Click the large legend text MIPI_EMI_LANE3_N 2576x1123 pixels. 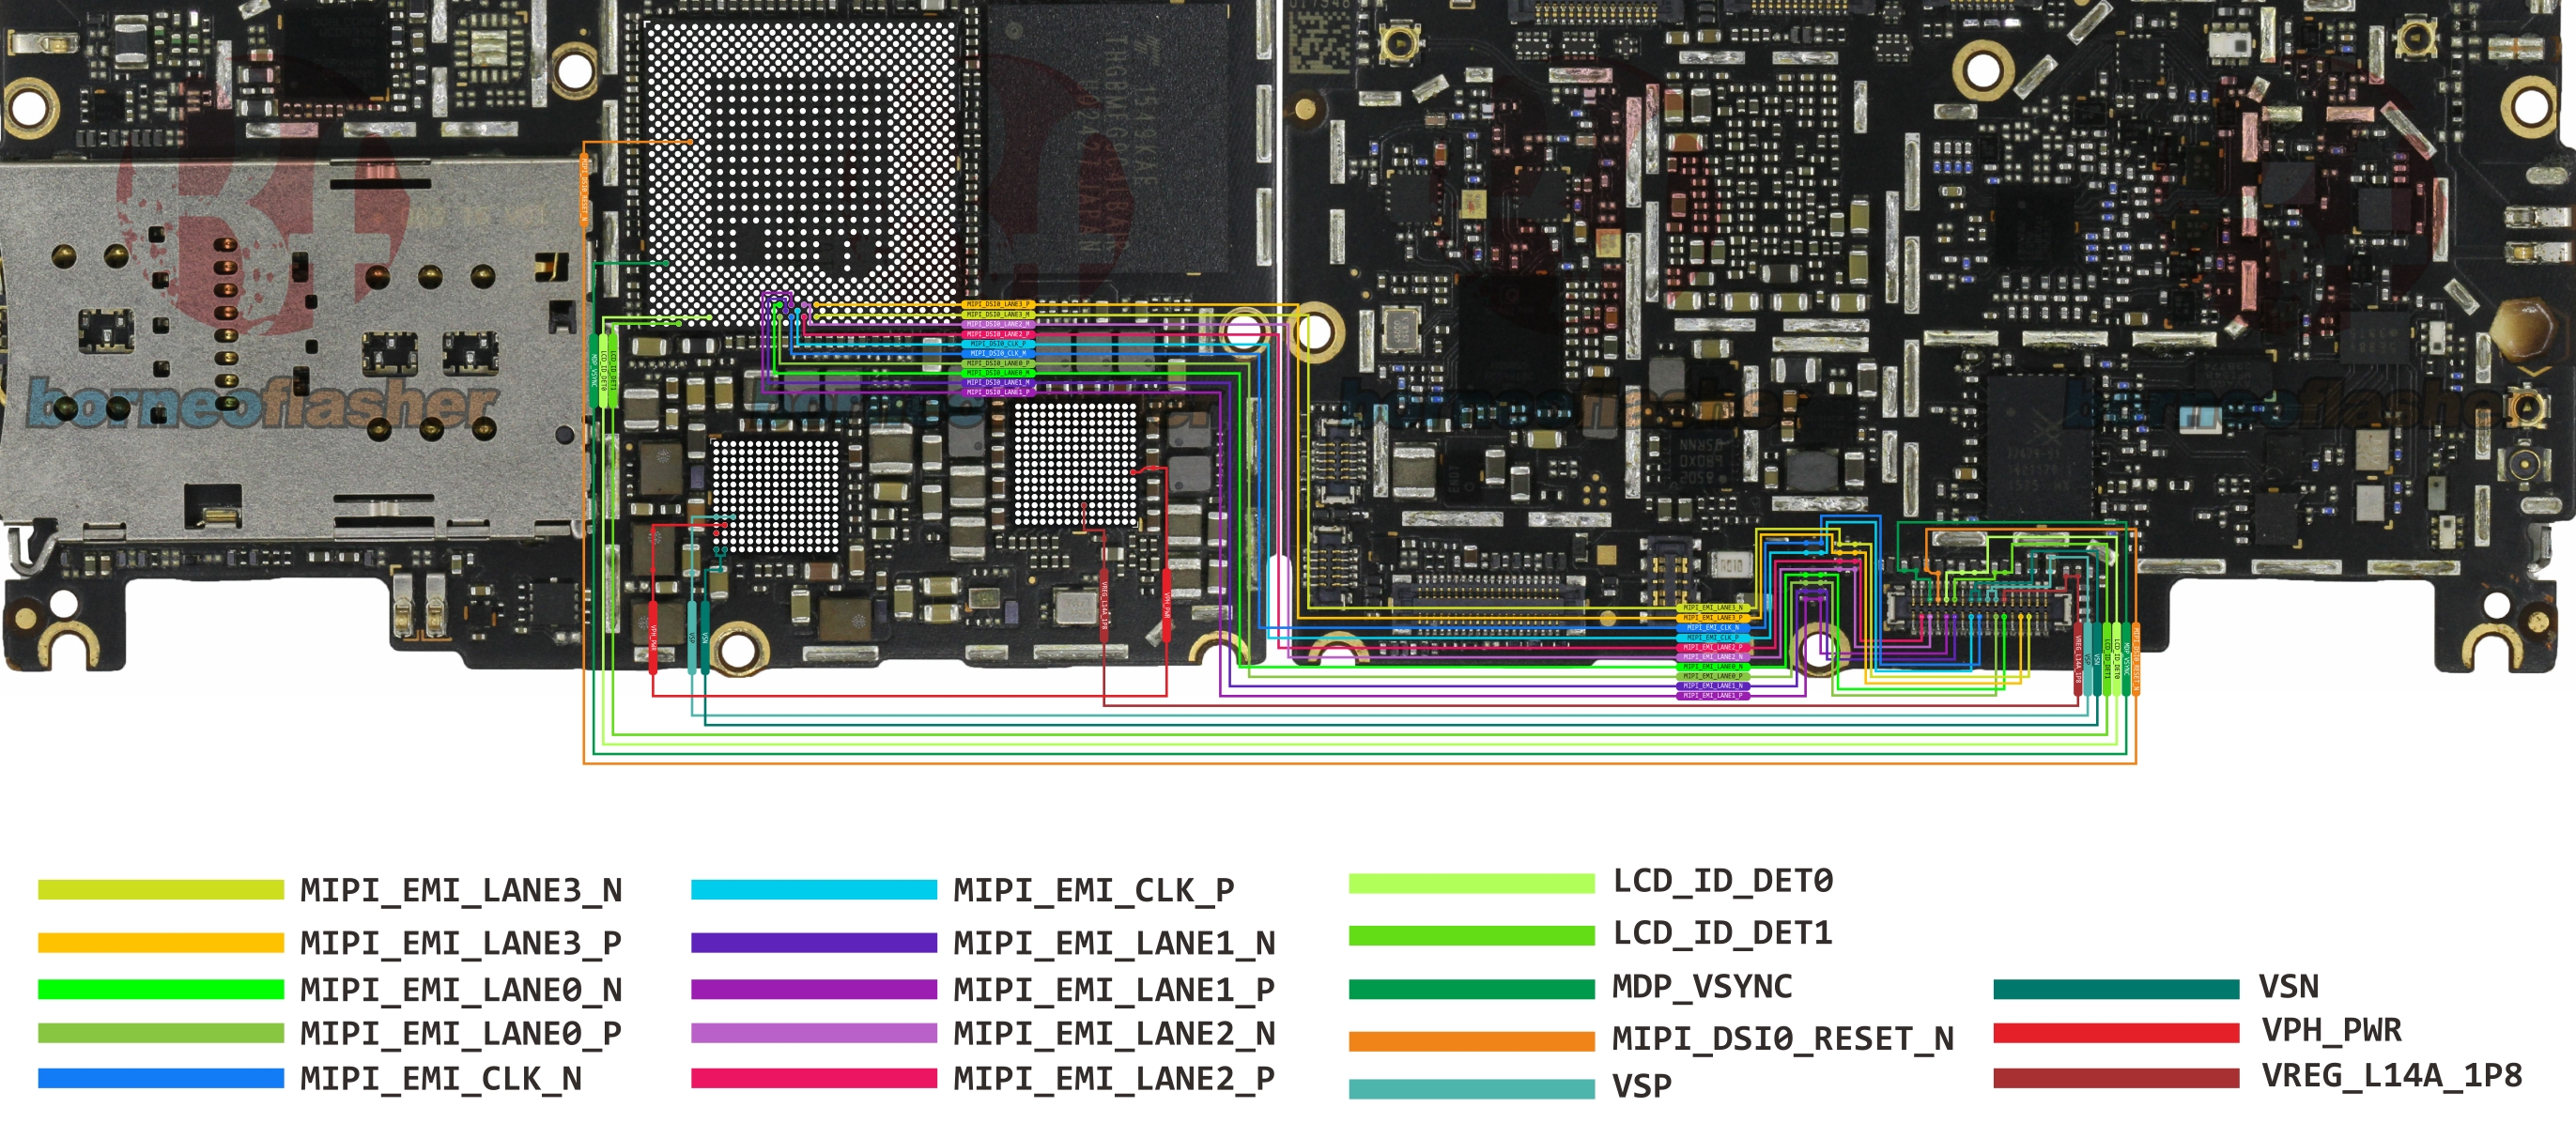coord(461,890)
